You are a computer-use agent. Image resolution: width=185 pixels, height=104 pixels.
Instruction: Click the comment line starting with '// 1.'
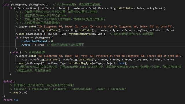tap(57, 12)
